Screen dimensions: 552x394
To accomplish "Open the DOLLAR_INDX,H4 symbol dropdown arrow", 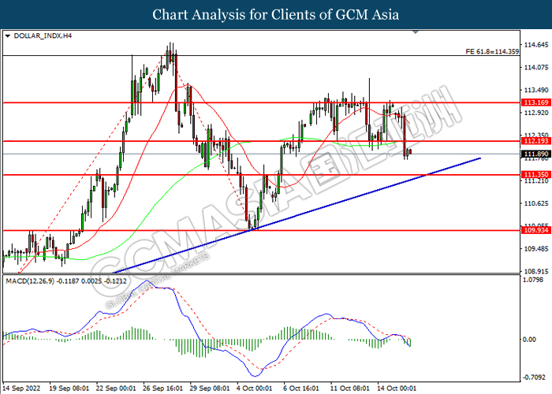I will tap(8, 36).
